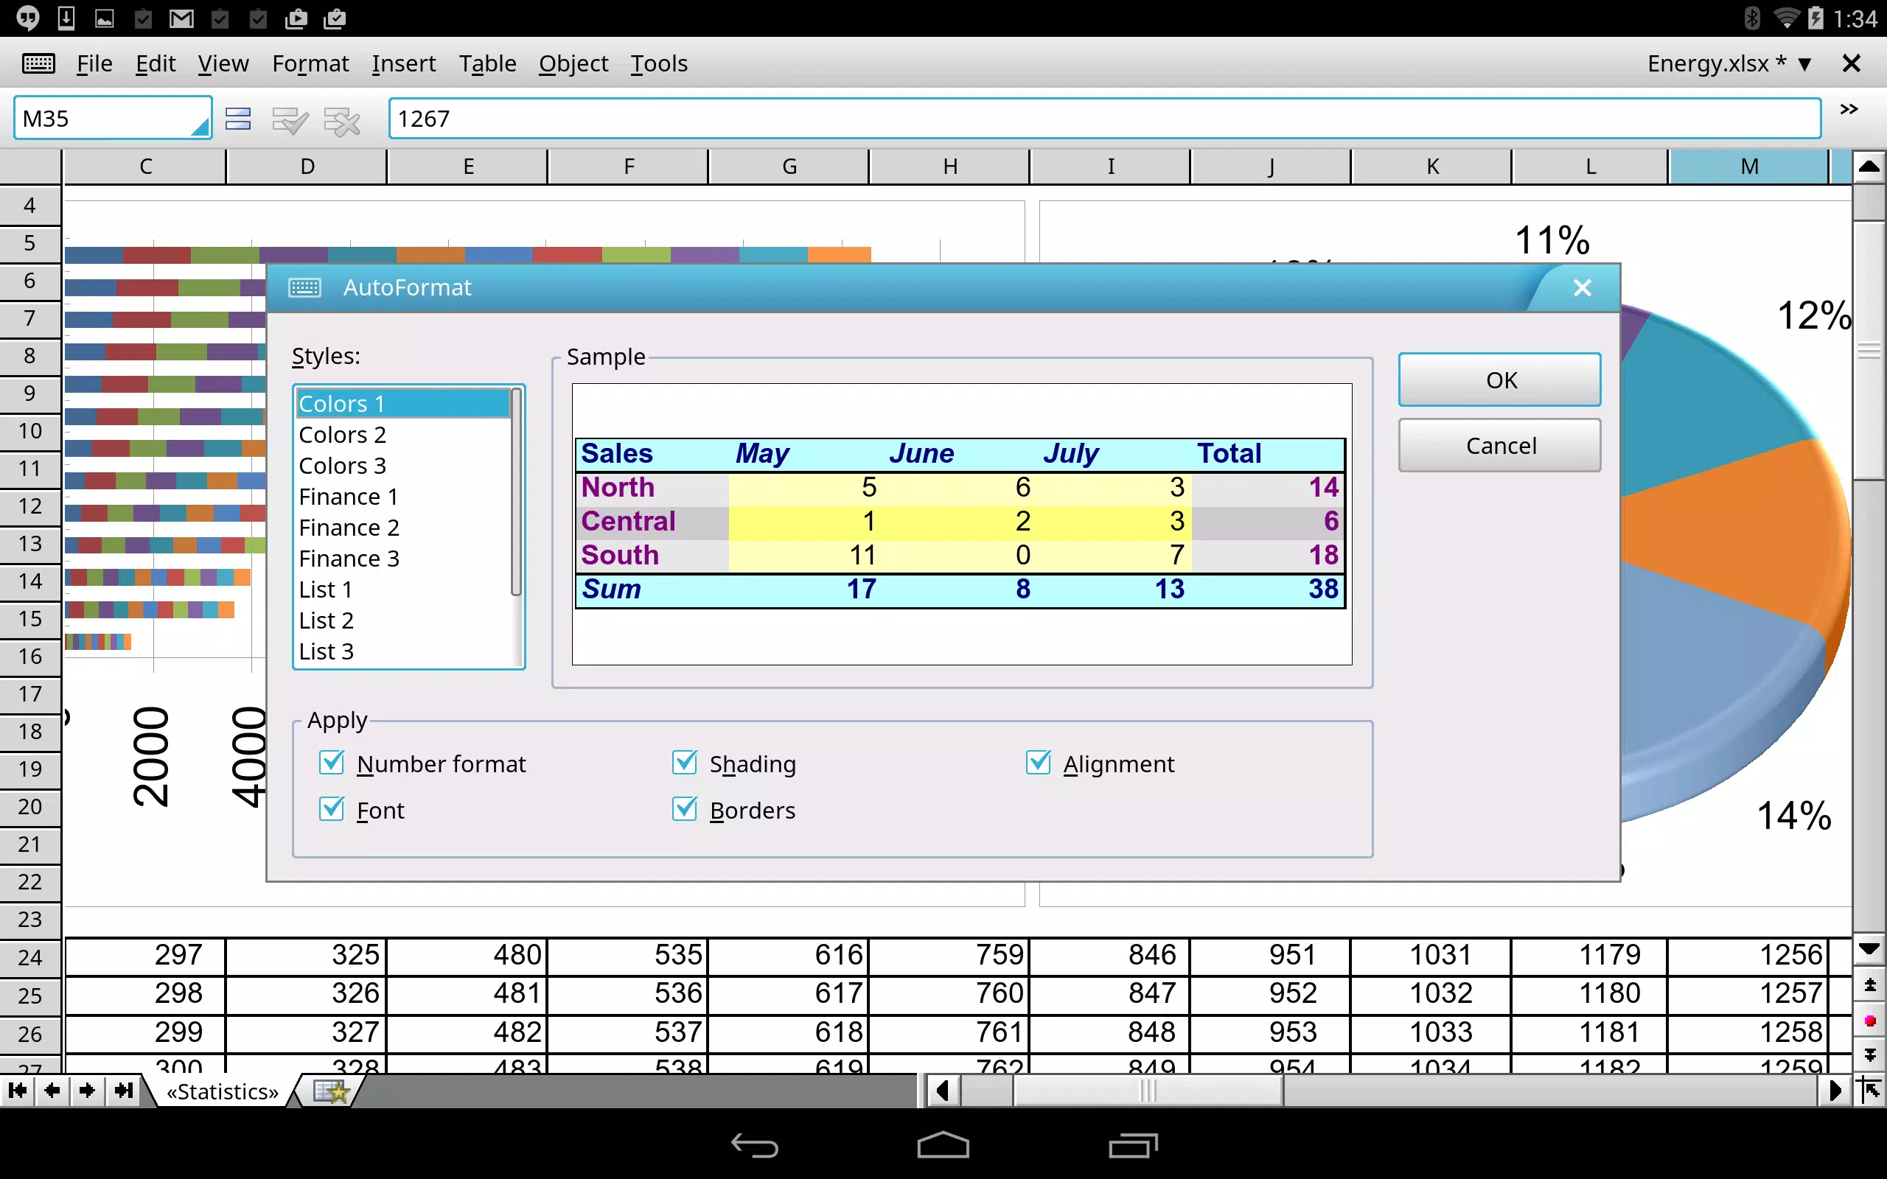Select Finance 3 style
This screenshot has width=1887, height=1179.
point(402,559)
